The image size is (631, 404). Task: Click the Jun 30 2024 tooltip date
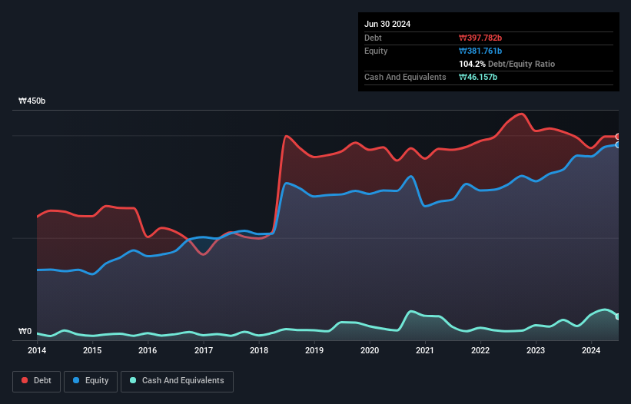click(x=387, y=24)
